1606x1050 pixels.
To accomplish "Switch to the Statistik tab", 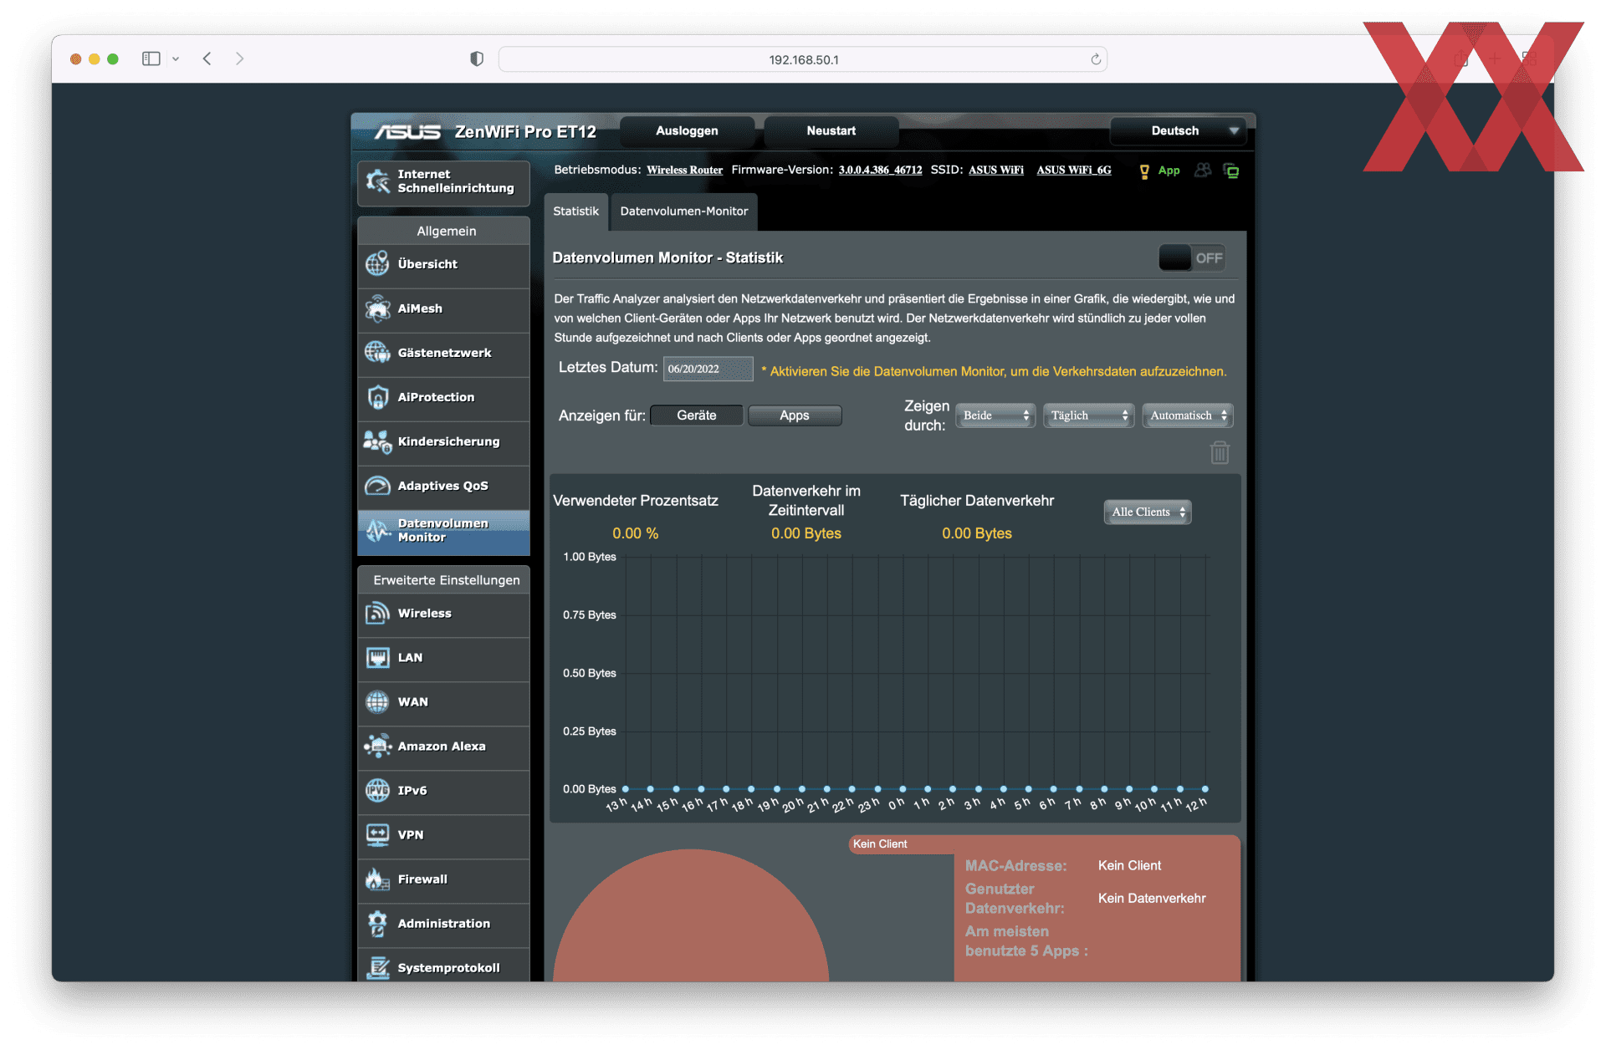I will click(x=575, y=212).
